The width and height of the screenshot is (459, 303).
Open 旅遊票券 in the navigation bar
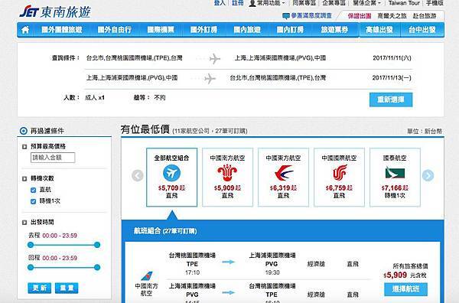[334, 30]
